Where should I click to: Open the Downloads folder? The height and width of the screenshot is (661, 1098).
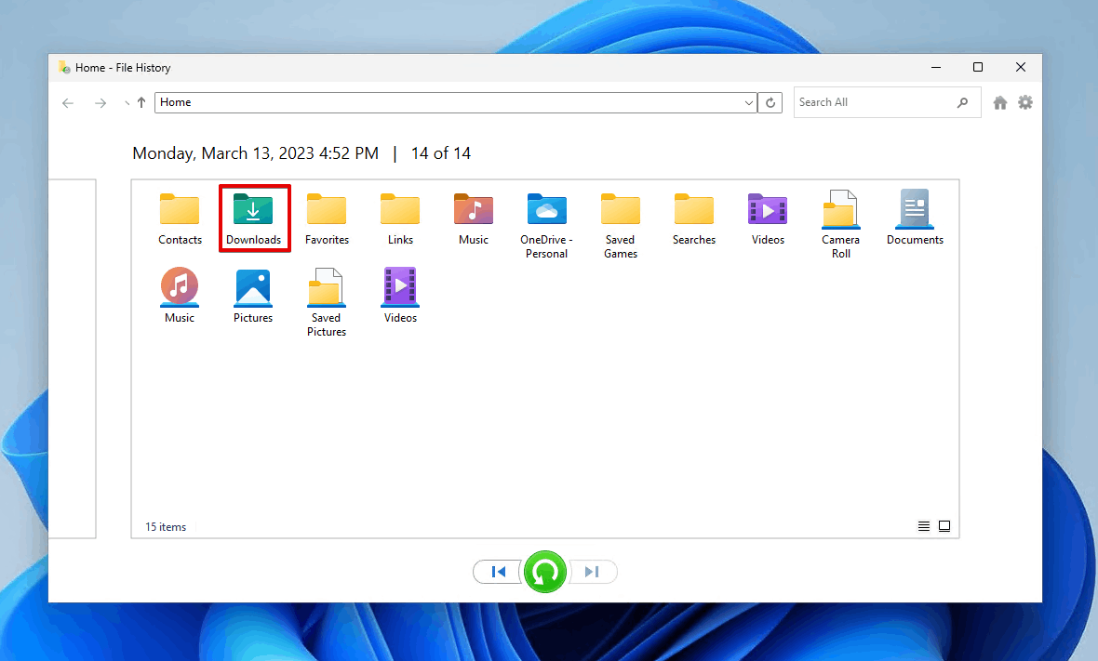tap(253, 218)
